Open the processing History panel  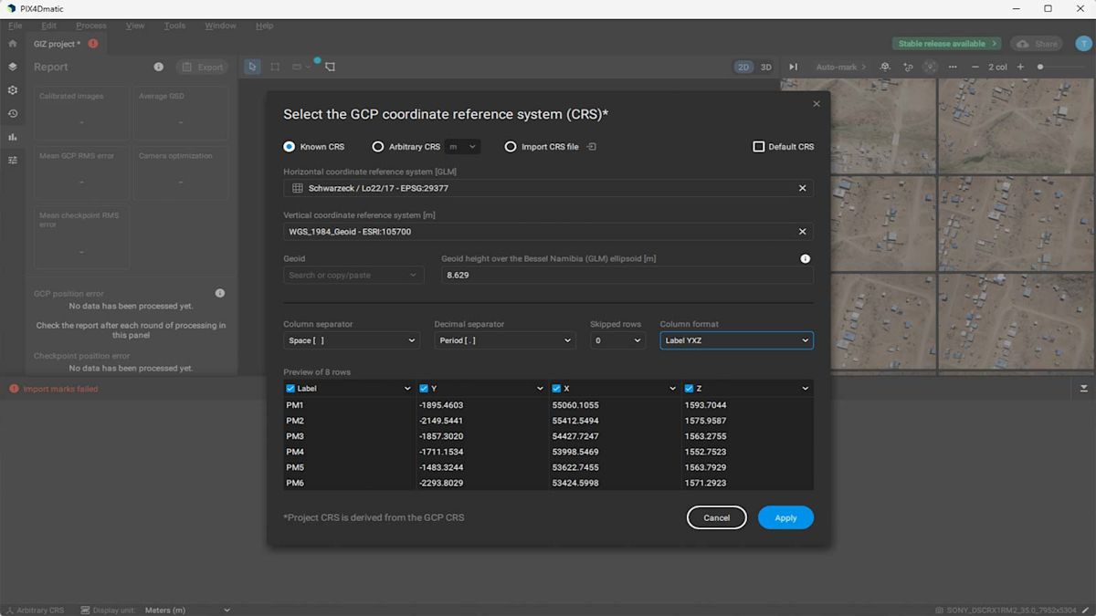click(x=12, y=113)
